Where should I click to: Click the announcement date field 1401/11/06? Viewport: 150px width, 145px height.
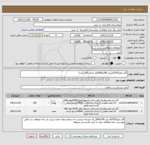(28, 20)
